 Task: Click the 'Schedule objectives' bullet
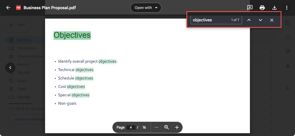coord(76,78)
